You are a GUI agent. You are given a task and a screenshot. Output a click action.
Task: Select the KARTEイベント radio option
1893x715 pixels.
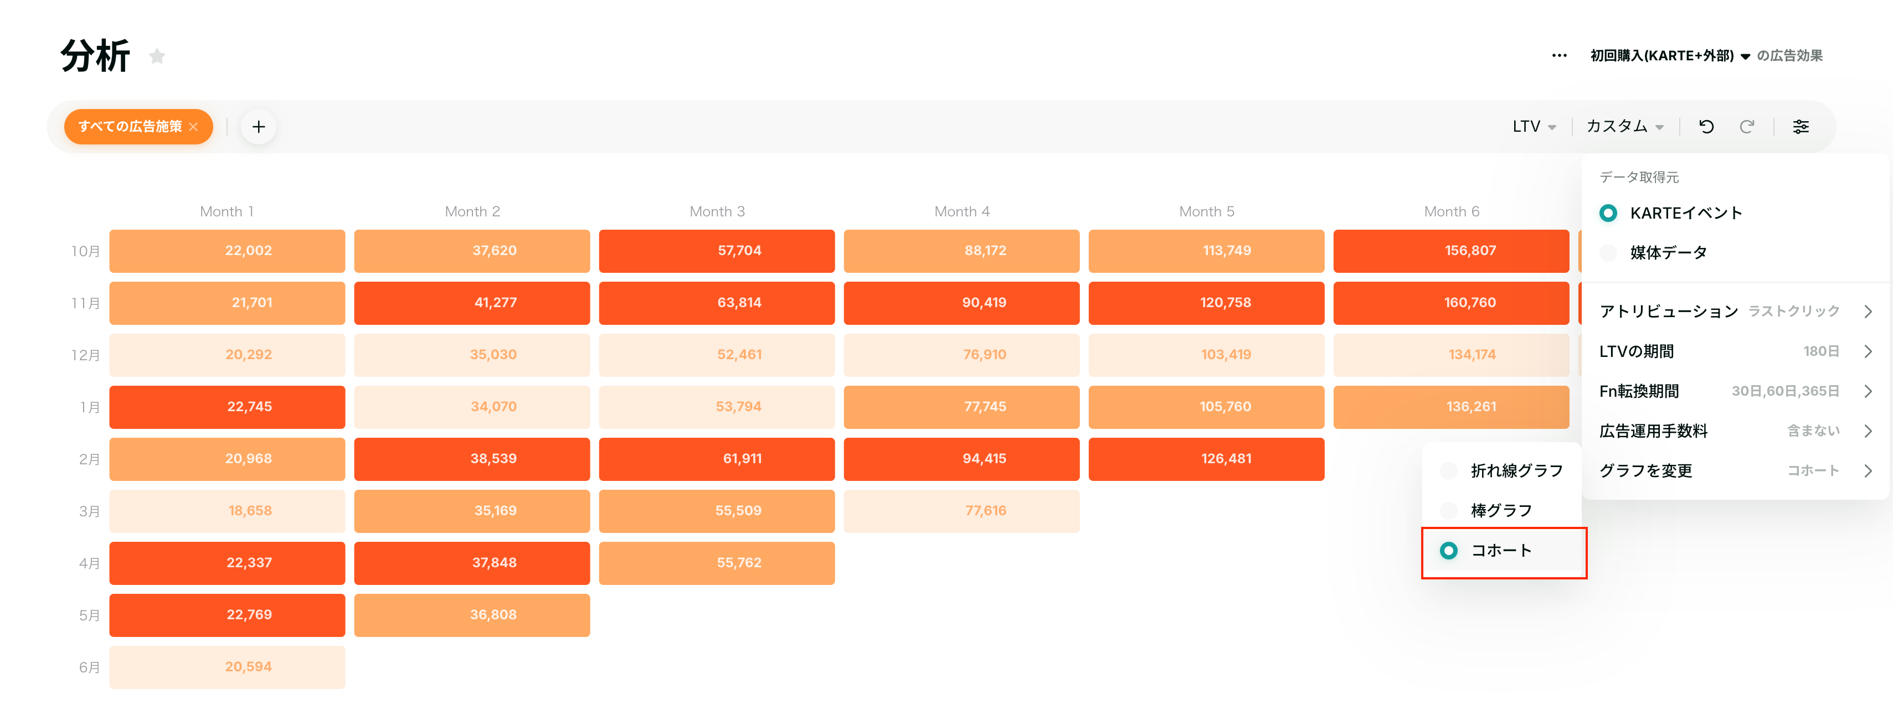click(x=1671, y=213)
